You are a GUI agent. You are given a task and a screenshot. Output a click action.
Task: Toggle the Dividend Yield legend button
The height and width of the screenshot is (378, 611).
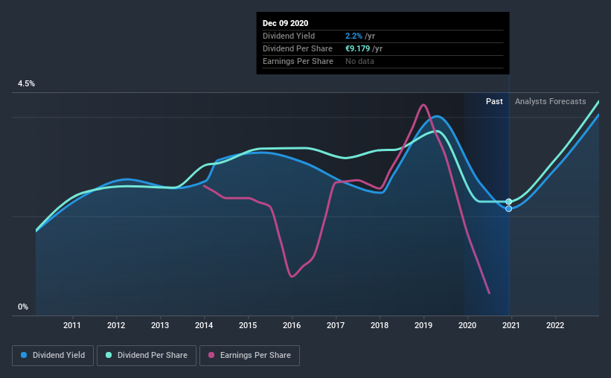tap(53, 356)
